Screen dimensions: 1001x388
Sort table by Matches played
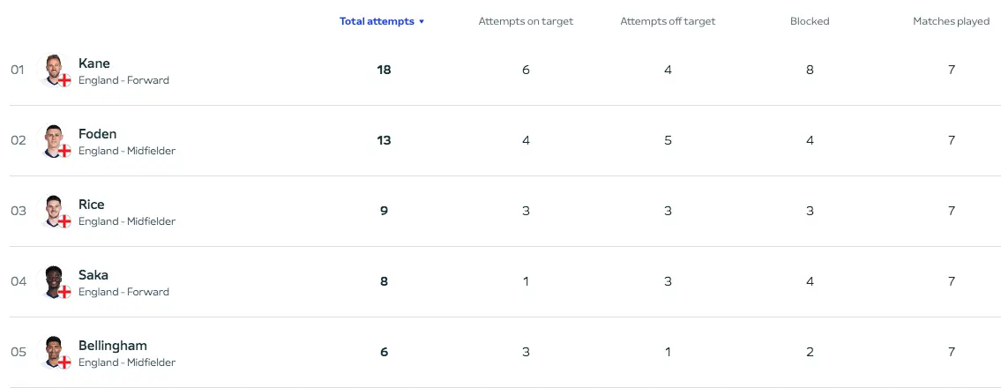pos(952,21)
